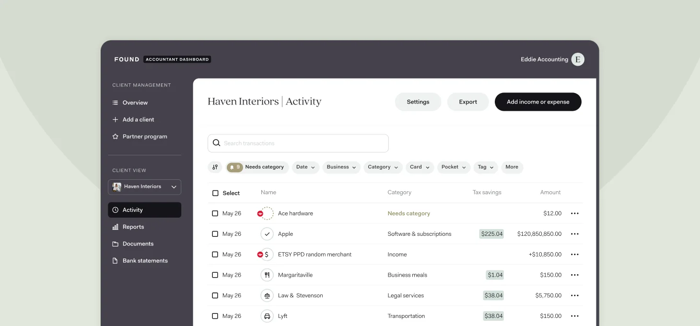Click the amount +$10,850.00
The image size is (700, 326).
[545, 255]
